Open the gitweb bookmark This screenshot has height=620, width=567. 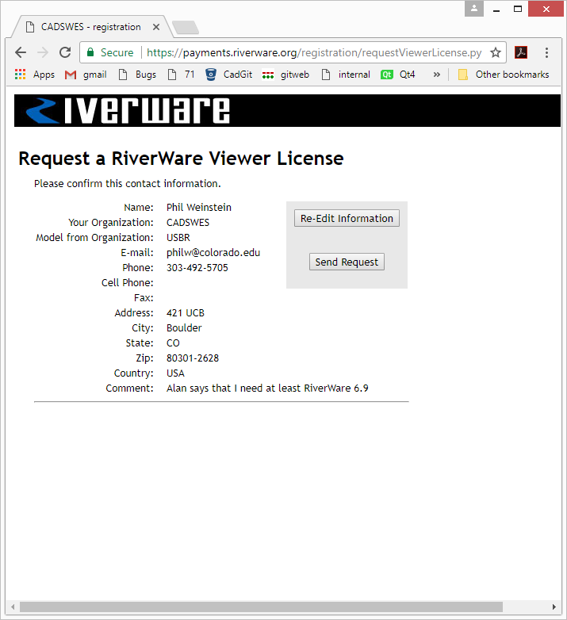point(285,75)
